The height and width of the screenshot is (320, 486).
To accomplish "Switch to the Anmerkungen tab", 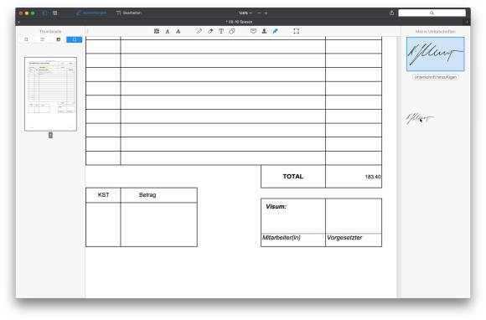I will pos(91,13).
